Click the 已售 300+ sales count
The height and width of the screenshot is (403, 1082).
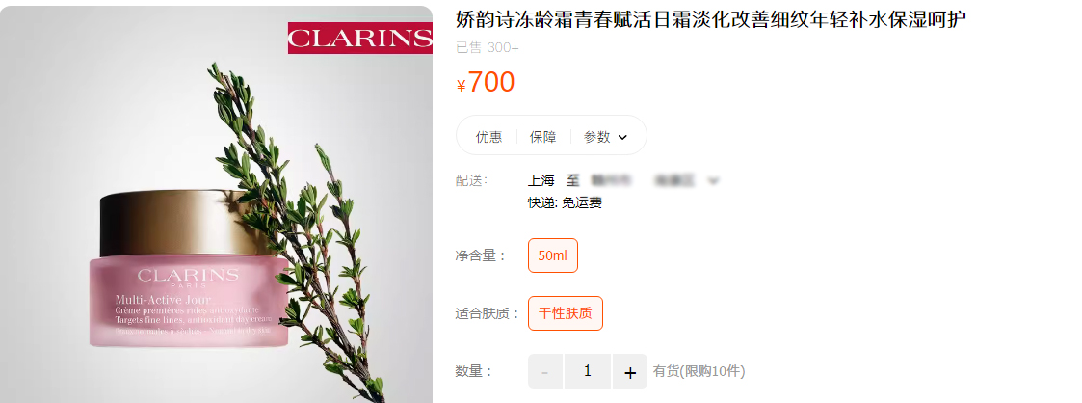pyautogui.click(x=488, y=47)
